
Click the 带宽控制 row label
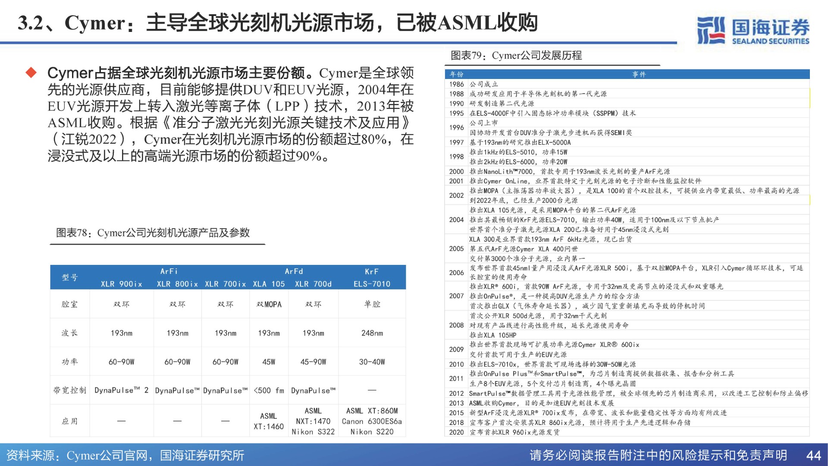[69, 390]
